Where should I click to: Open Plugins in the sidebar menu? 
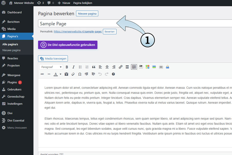coord(12,82)
